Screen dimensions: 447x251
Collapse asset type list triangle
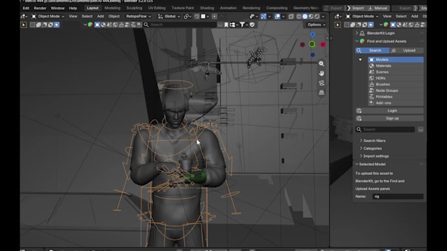click(x=360, y=60)
